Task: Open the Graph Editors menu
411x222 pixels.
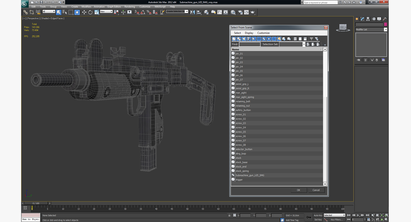Action: (114, 7)
